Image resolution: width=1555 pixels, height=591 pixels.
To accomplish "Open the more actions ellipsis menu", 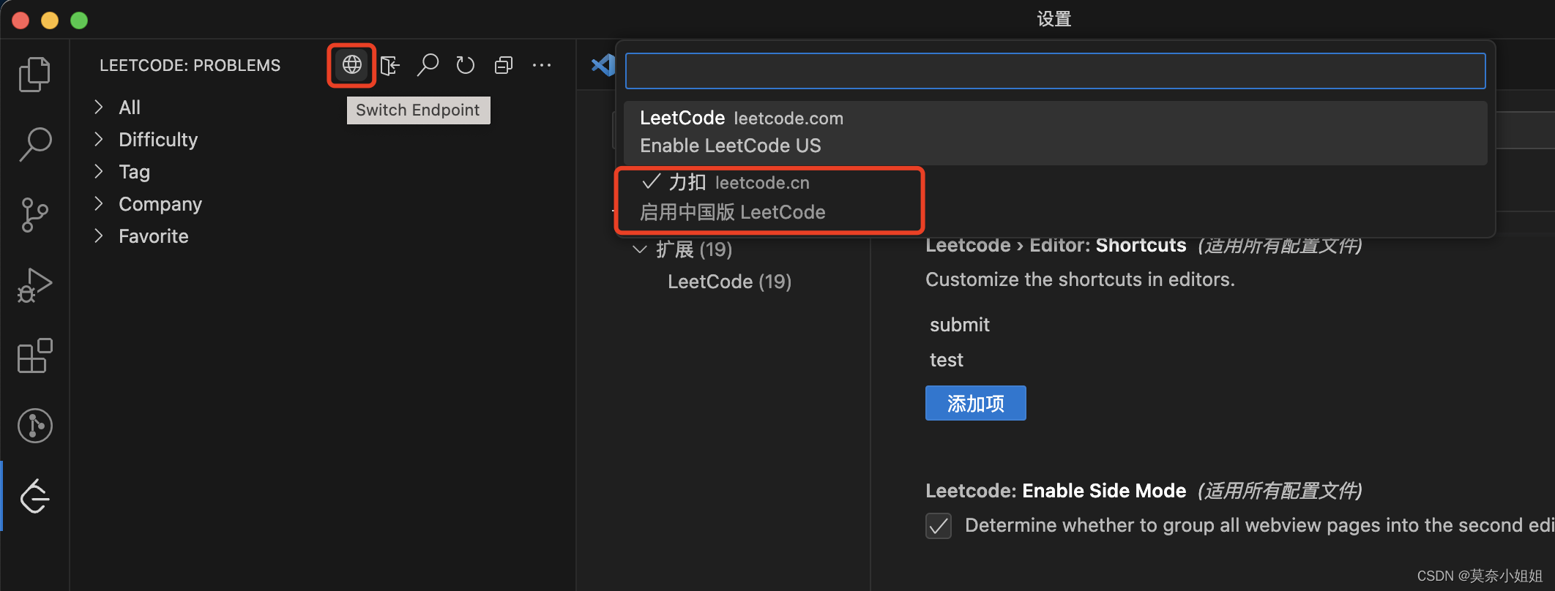I will click(x=542, y=65).
